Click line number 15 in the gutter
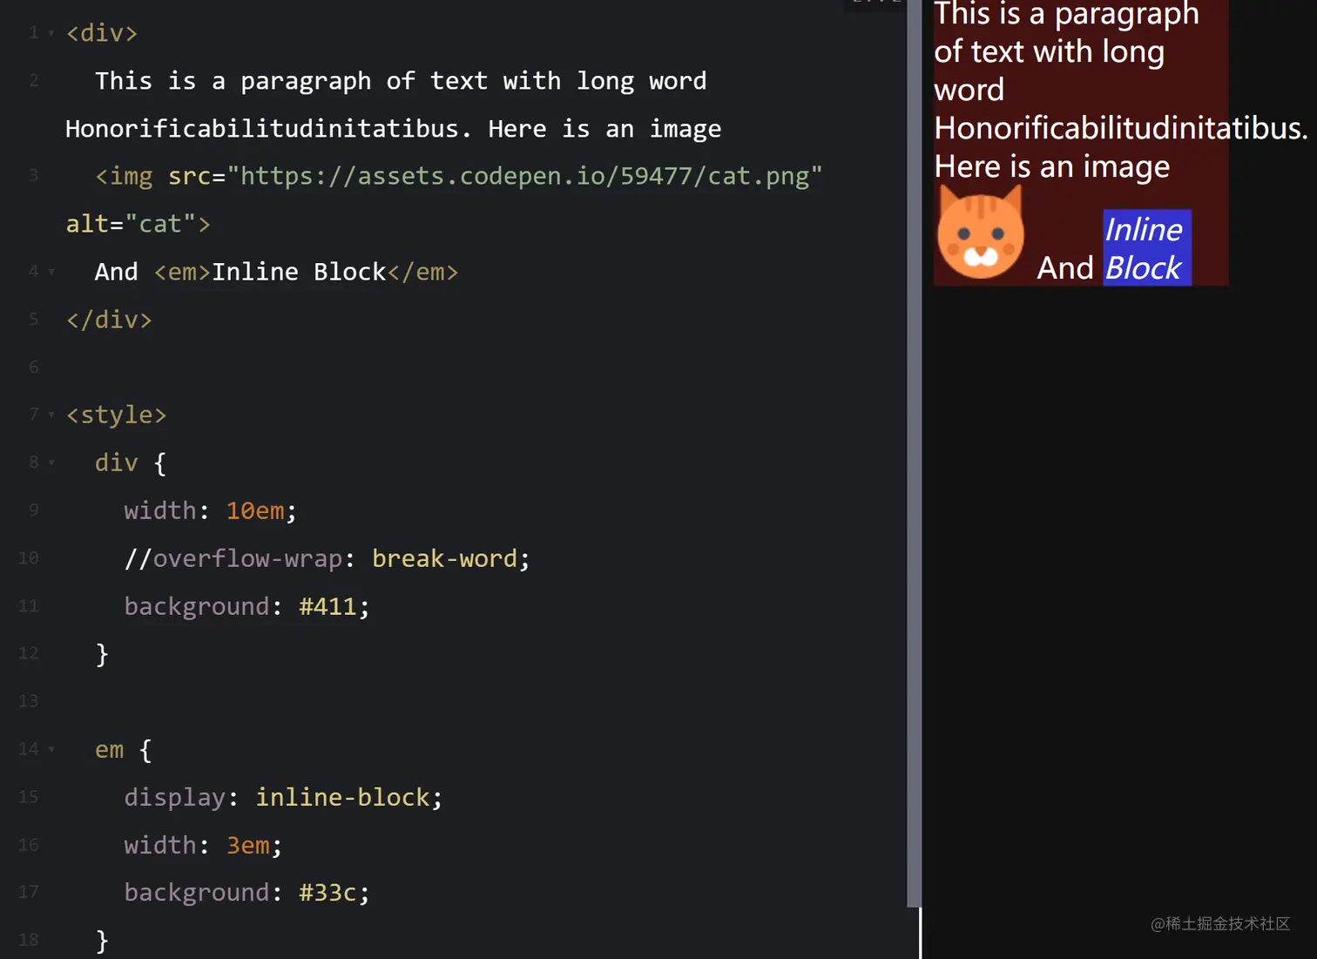This screenshot has height=959, width=1317. coord(29,796)
